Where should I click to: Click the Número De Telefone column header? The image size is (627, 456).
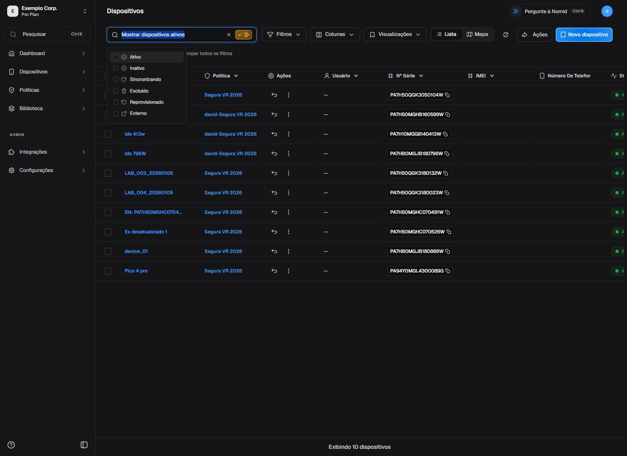[565, 76]
